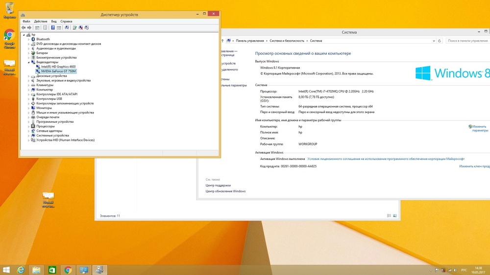Open the Действие menu
The width and height of the screenshot is (490, 275).
point(41,22)
